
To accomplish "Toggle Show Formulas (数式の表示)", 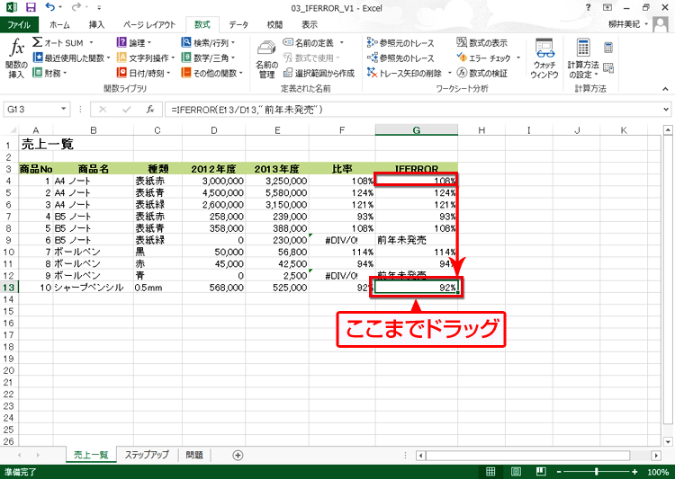I will pyautogui.click(x=482, y=42).
